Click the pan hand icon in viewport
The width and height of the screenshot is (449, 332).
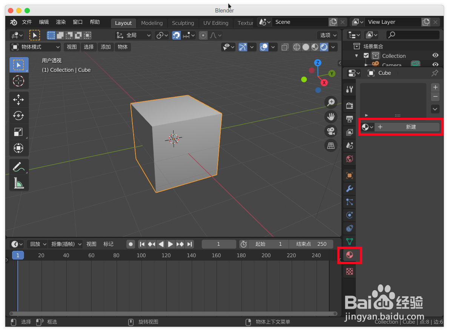pos(331,117)
